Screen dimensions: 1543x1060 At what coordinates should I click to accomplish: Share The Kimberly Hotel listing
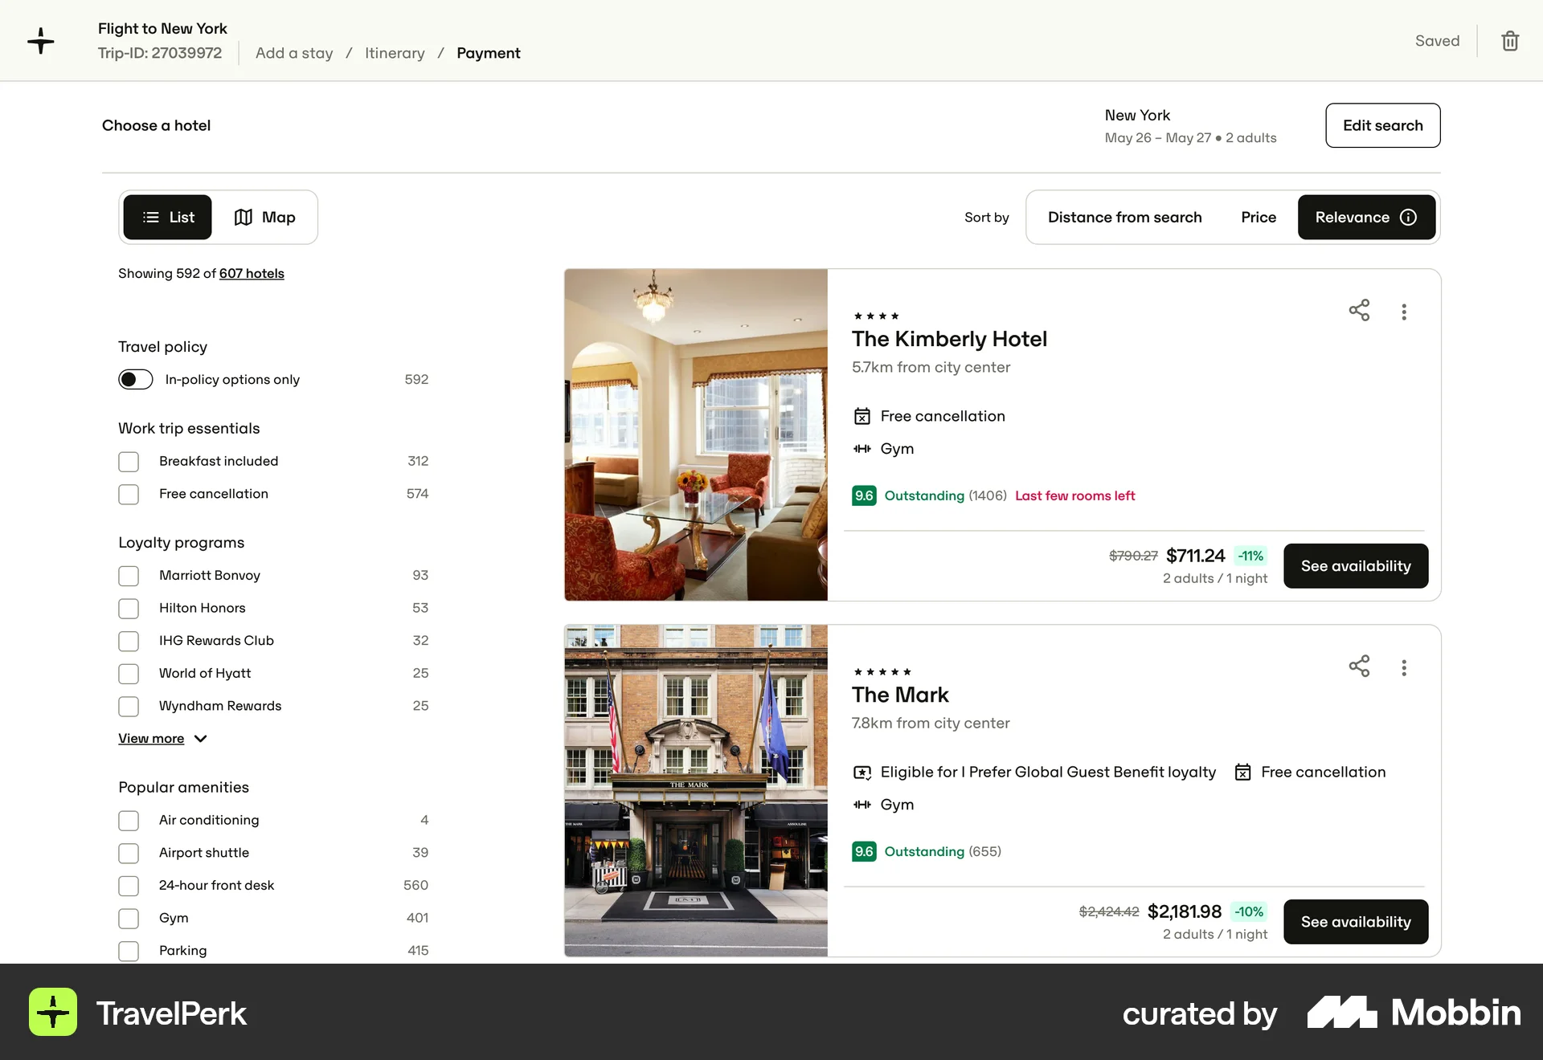coord(1360,311)
